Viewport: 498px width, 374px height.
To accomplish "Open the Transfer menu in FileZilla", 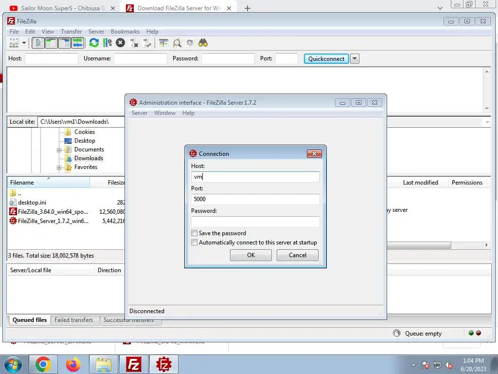I will 71,32.
